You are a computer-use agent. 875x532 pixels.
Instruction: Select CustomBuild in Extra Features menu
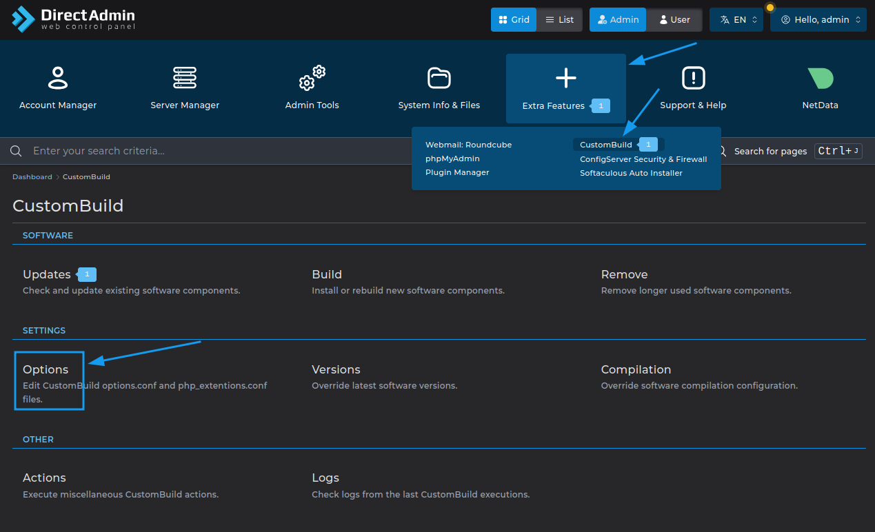[x=606, y=145]
